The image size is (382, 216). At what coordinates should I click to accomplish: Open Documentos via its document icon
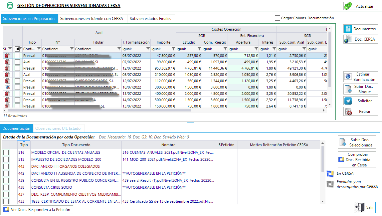click(348, 29)
